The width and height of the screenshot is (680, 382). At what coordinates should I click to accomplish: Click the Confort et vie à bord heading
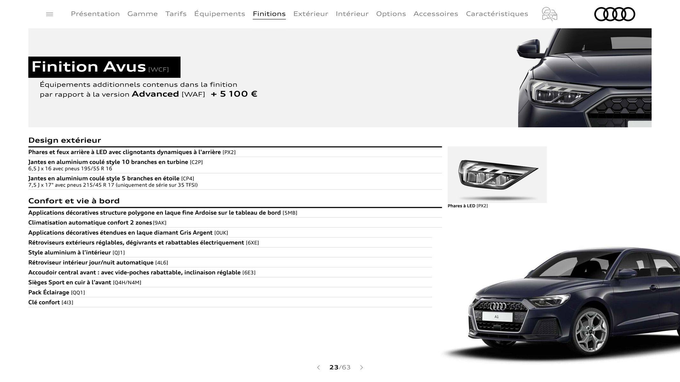pos(74,201)
